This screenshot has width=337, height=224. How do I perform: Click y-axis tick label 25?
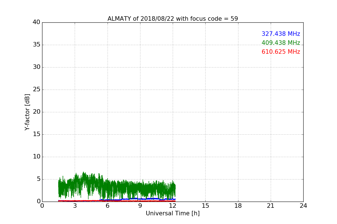click(37, 90)
